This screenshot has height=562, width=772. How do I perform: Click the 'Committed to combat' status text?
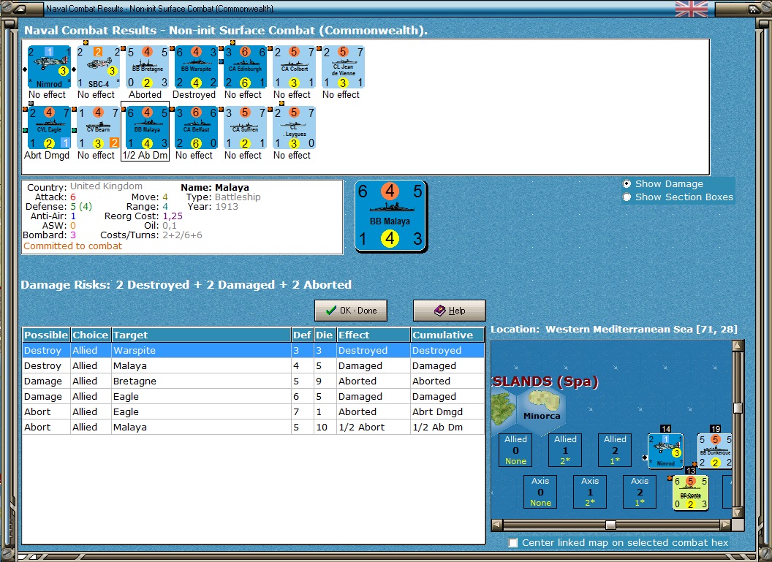coord(73,246)
